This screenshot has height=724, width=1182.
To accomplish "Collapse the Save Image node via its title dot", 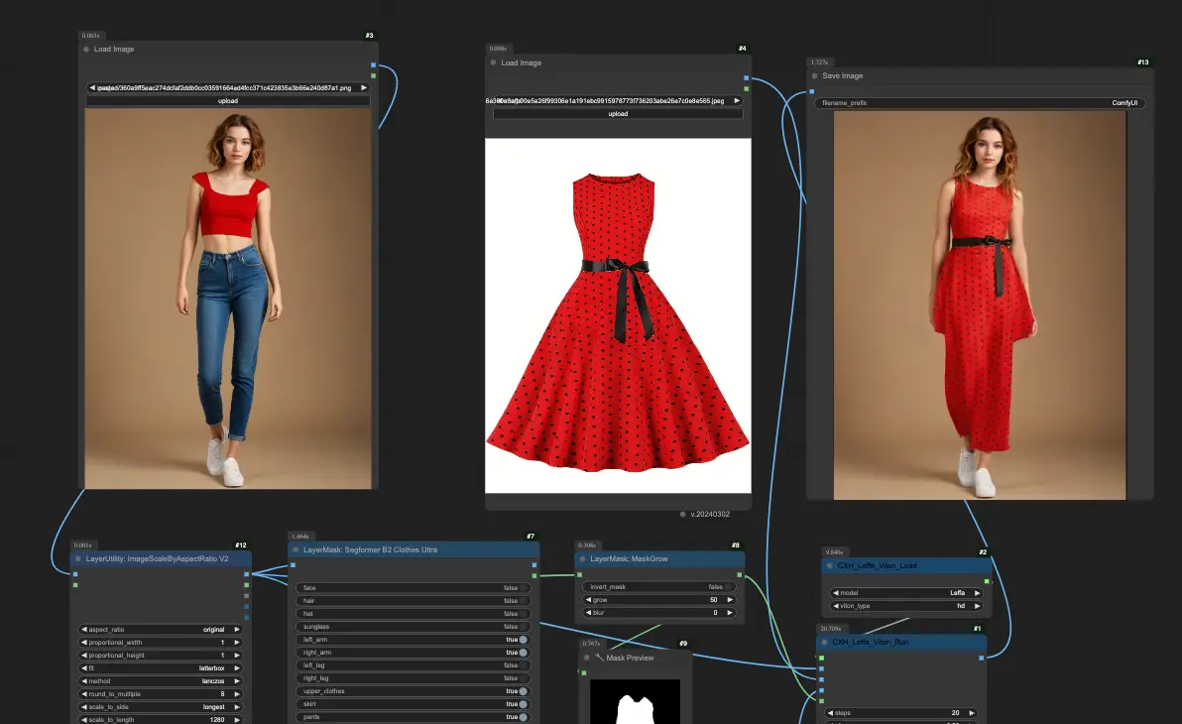I will (815, 75).
